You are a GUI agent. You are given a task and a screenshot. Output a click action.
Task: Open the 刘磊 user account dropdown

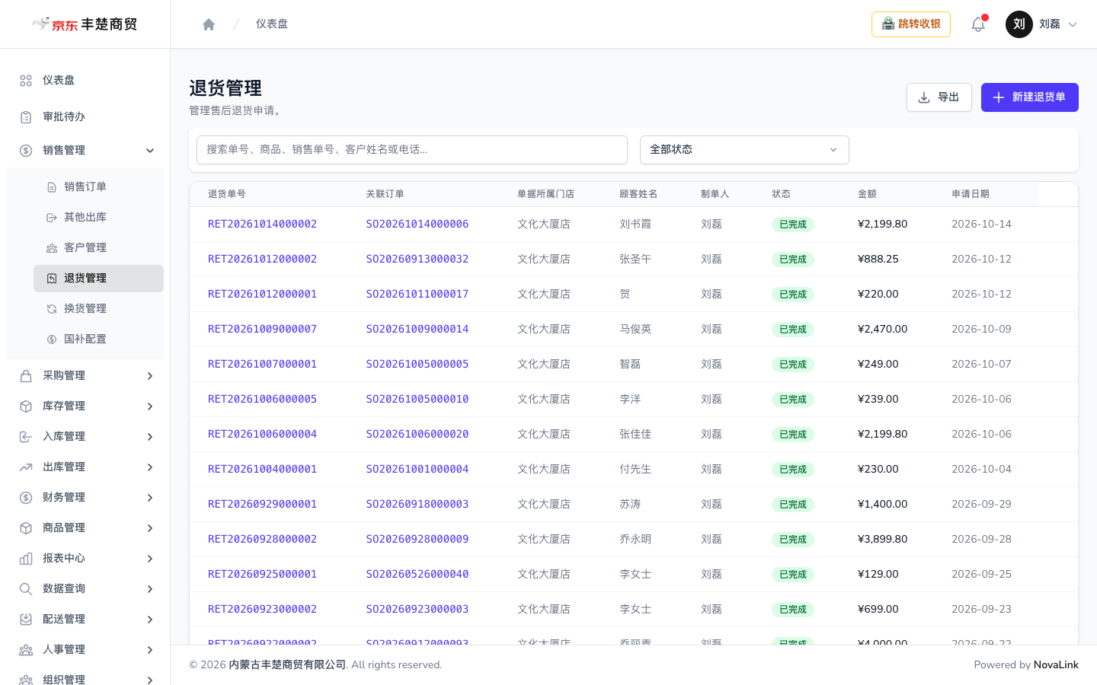coord(1041,24)
